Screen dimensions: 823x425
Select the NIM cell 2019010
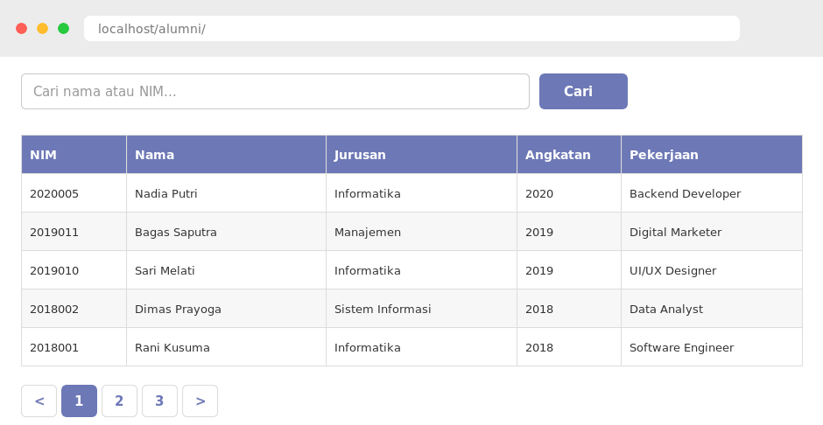coord(74,270)
